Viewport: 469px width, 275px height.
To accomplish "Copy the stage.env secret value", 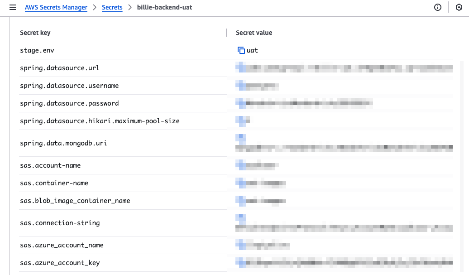I will [241, 50].
